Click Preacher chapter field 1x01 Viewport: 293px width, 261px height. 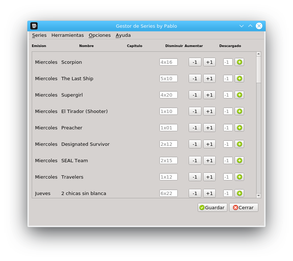[169, 128]
